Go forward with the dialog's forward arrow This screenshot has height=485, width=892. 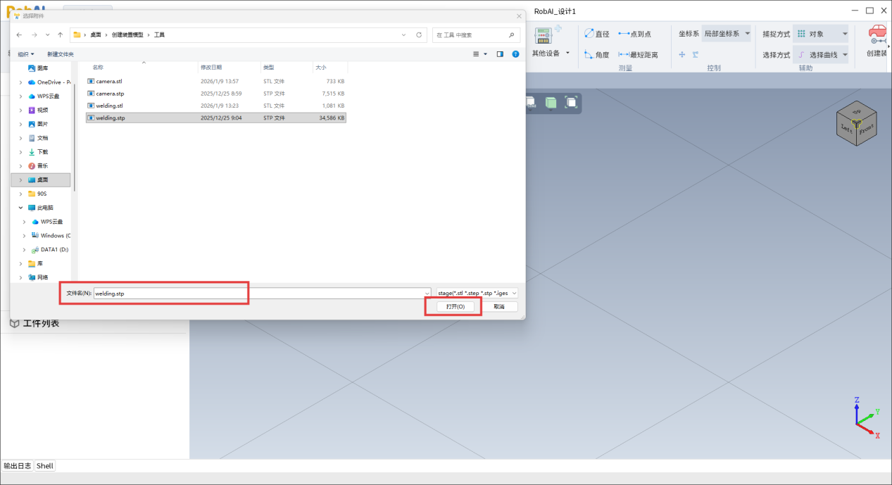pos(34,34)
